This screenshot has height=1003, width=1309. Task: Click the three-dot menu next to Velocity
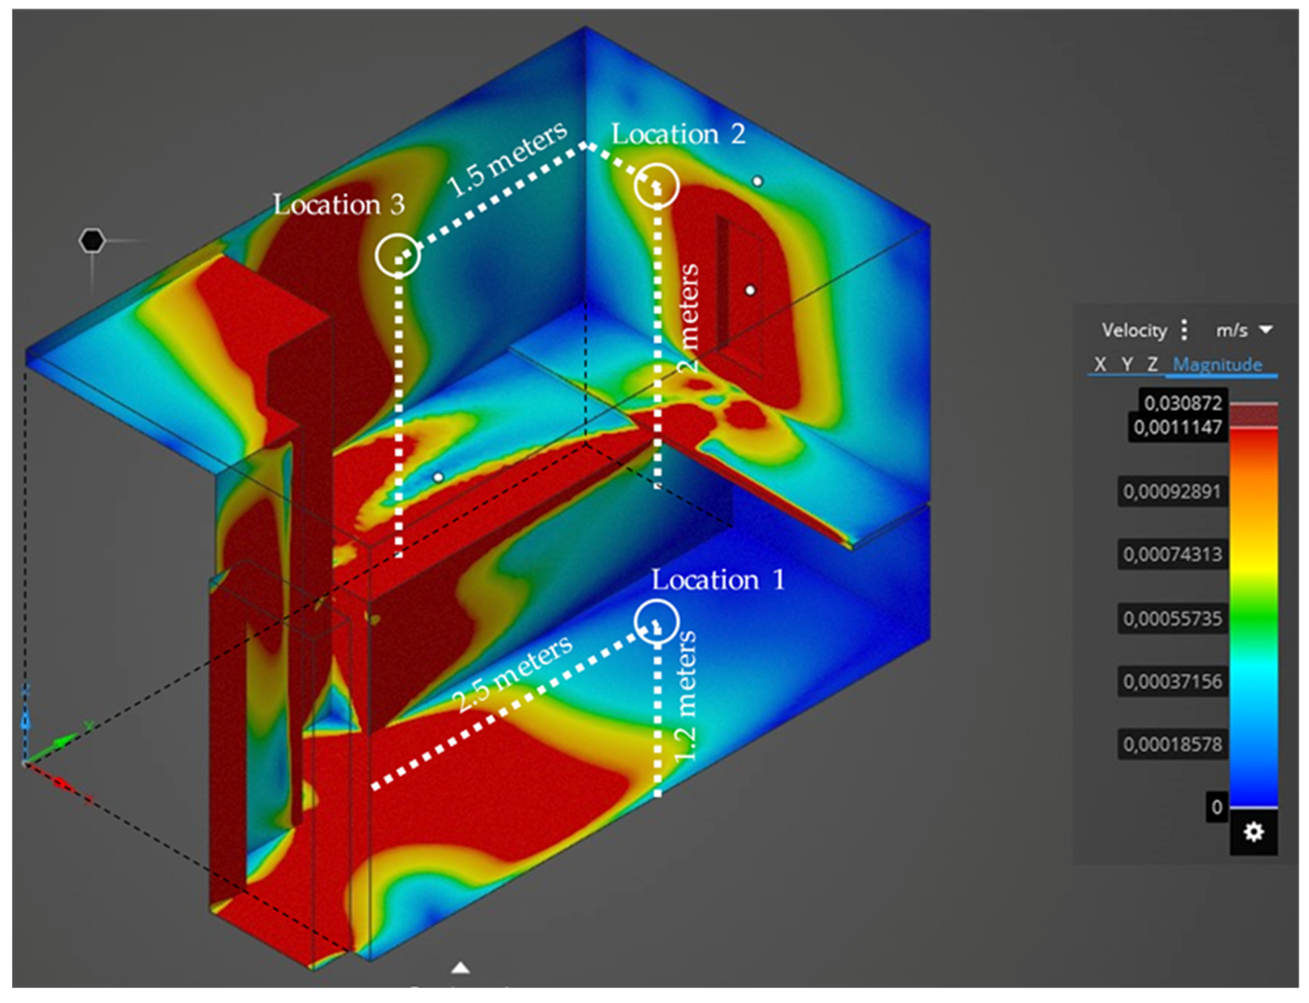coord(1184,329)
